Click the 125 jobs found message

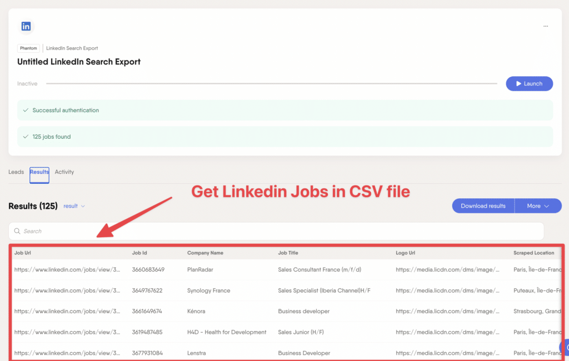click(285, 137)
